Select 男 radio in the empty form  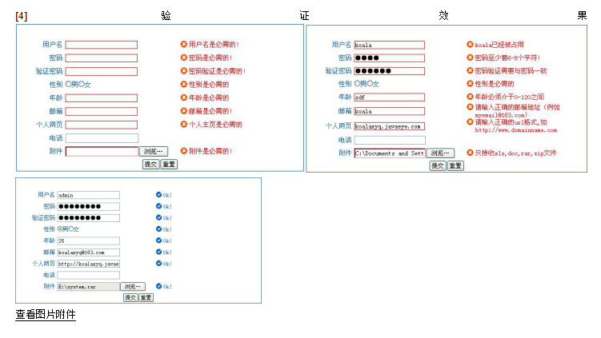click(69, 84)
